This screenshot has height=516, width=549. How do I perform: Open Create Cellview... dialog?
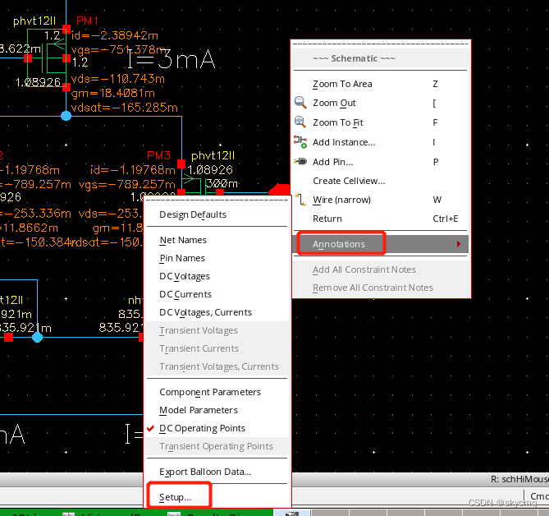point(380,181)
